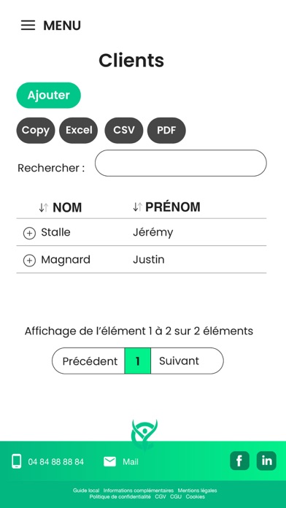286x508 pixels.
Task: Open the hamburger MENU icon
Action: tap(28, 26)
